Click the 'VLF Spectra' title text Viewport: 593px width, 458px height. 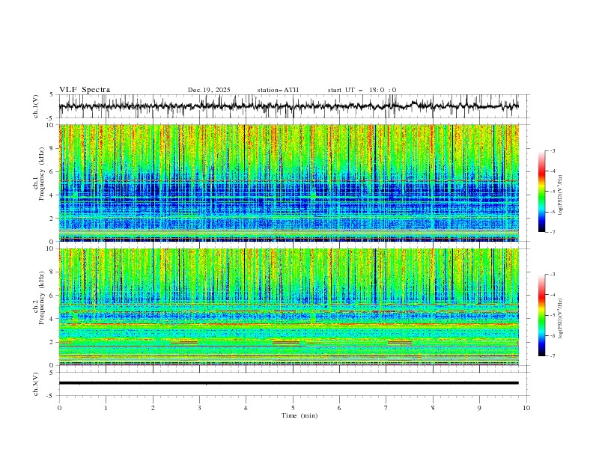tap(85, 90)
